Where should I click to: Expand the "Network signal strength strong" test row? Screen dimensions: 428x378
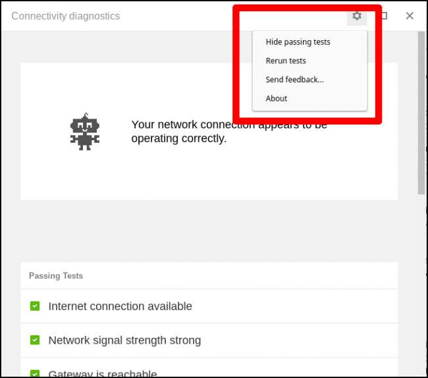click(124, 340)
